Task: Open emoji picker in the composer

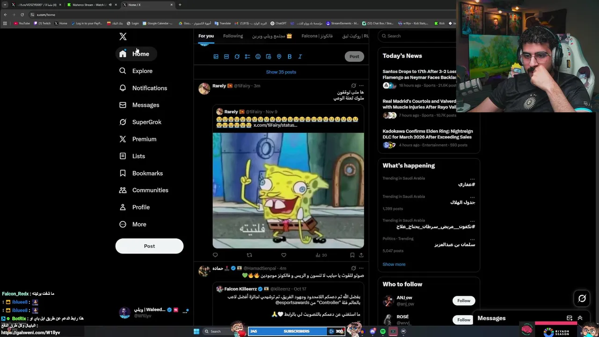Action: [x=258, y=57]
